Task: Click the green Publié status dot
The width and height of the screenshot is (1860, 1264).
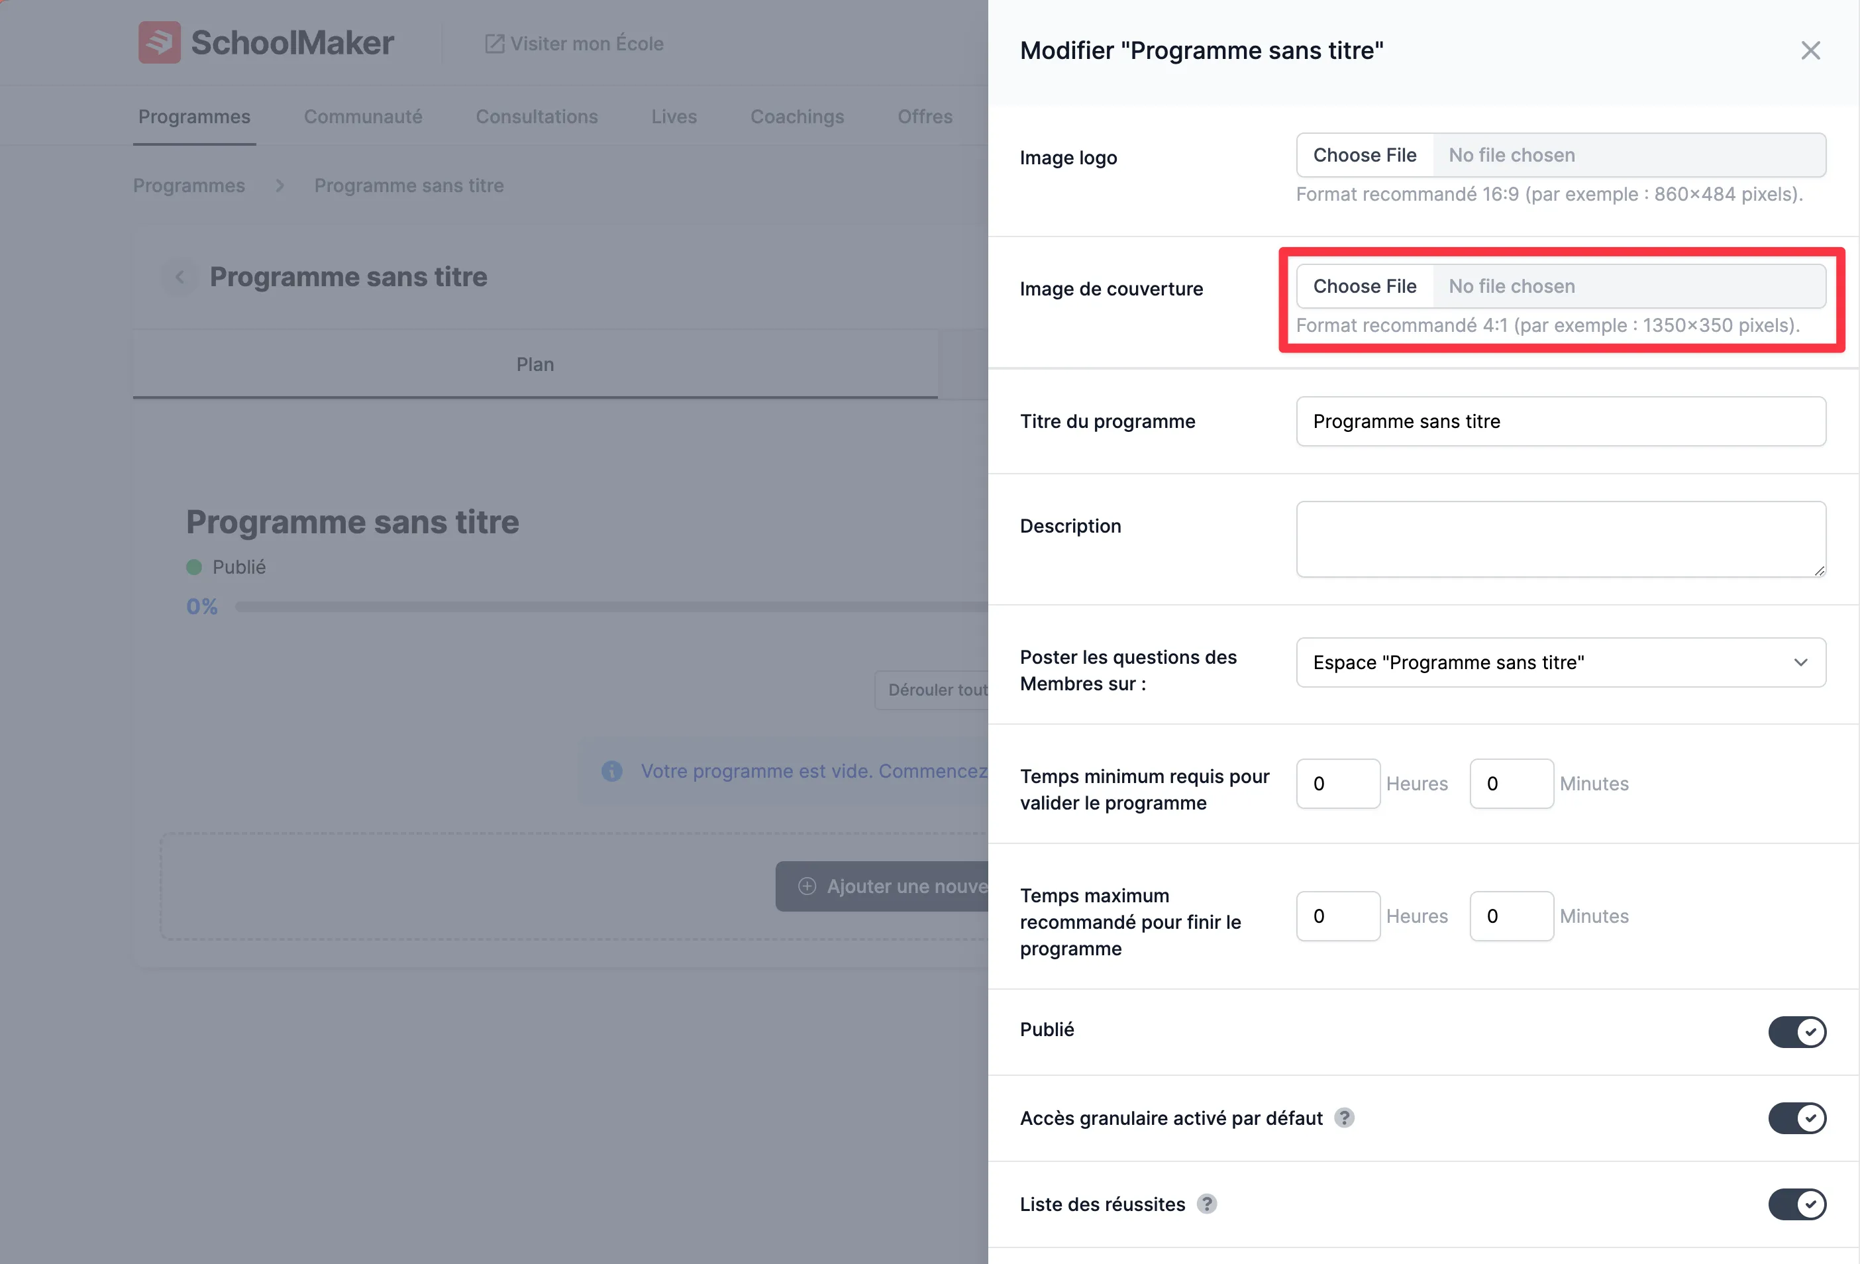Action: click(x=193, y=568)
